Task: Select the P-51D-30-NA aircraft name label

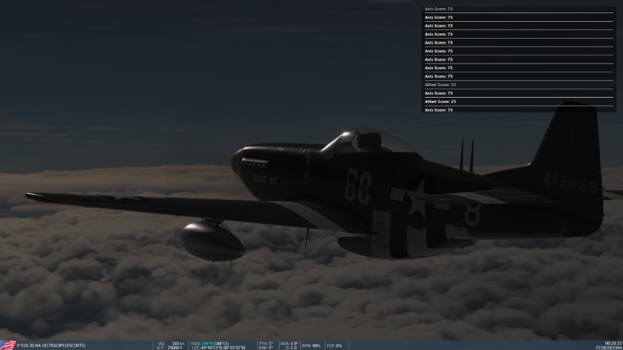Action: coord(51,346)
